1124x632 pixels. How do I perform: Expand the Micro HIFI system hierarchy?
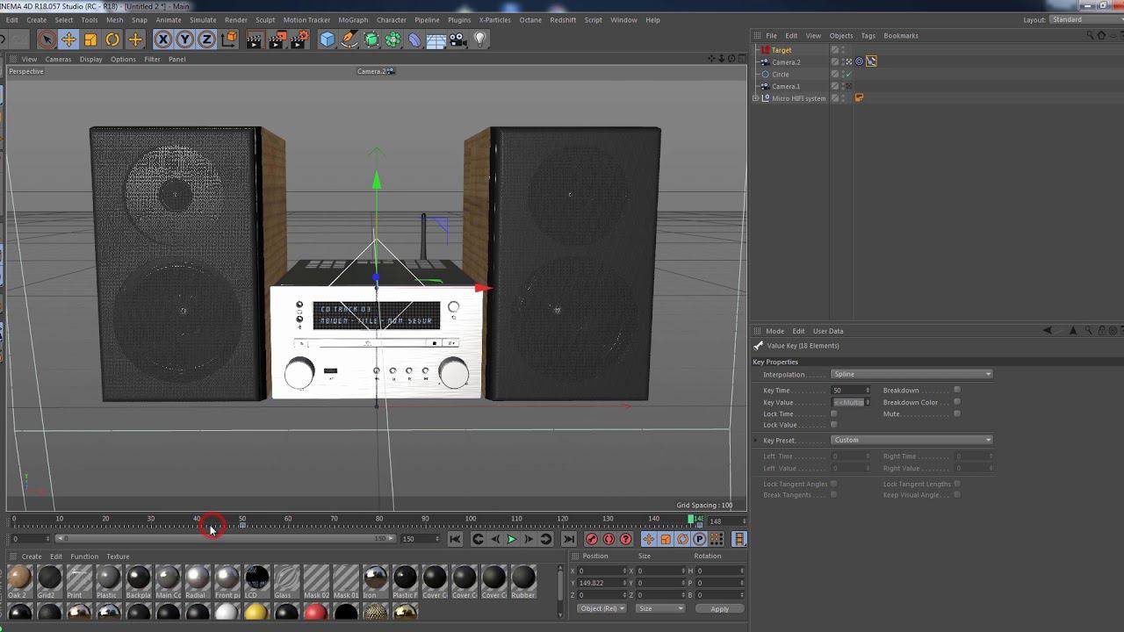click(755, 98)
